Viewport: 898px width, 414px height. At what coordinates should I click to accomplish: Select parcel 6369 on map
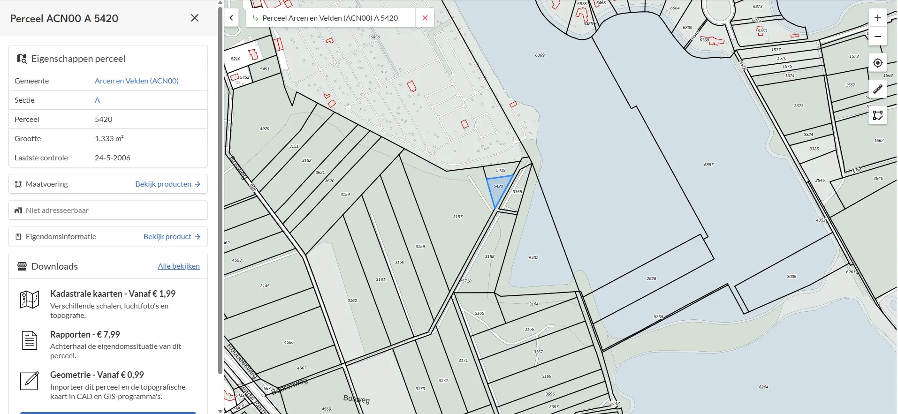(540, 55)
